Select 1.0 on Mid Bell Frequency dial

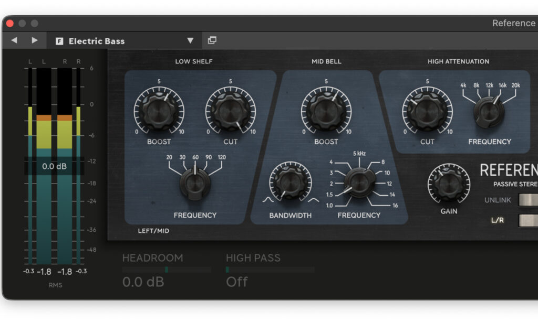click(x=329, y=206)
